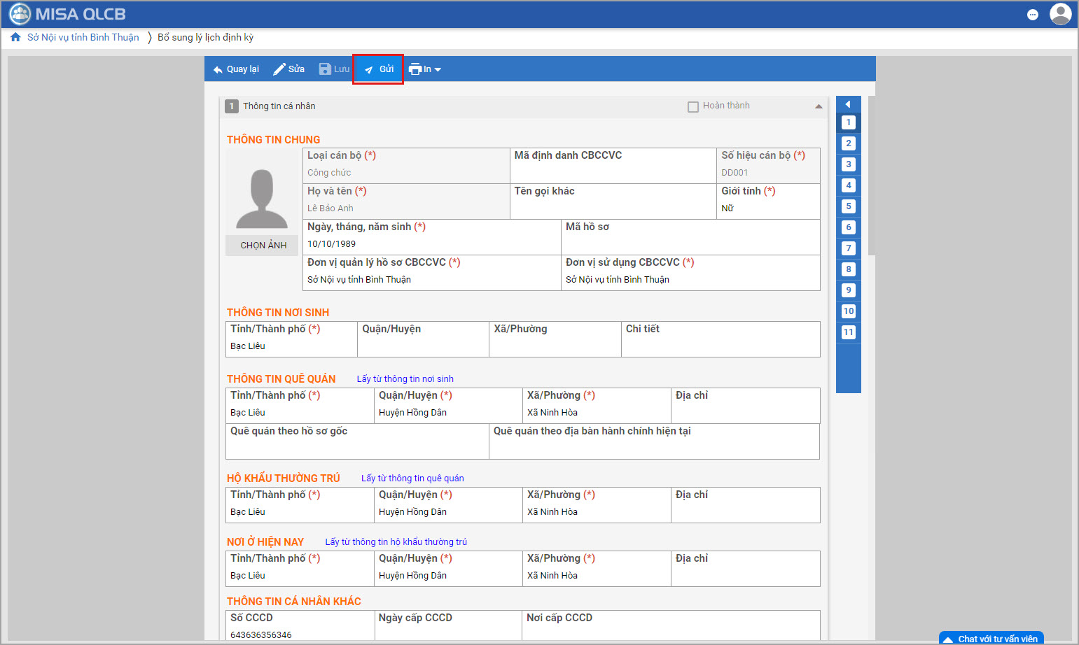The image size is (1079, 645).
Task: Click the home icon in breadcrumb
Action: pos(15,37)
